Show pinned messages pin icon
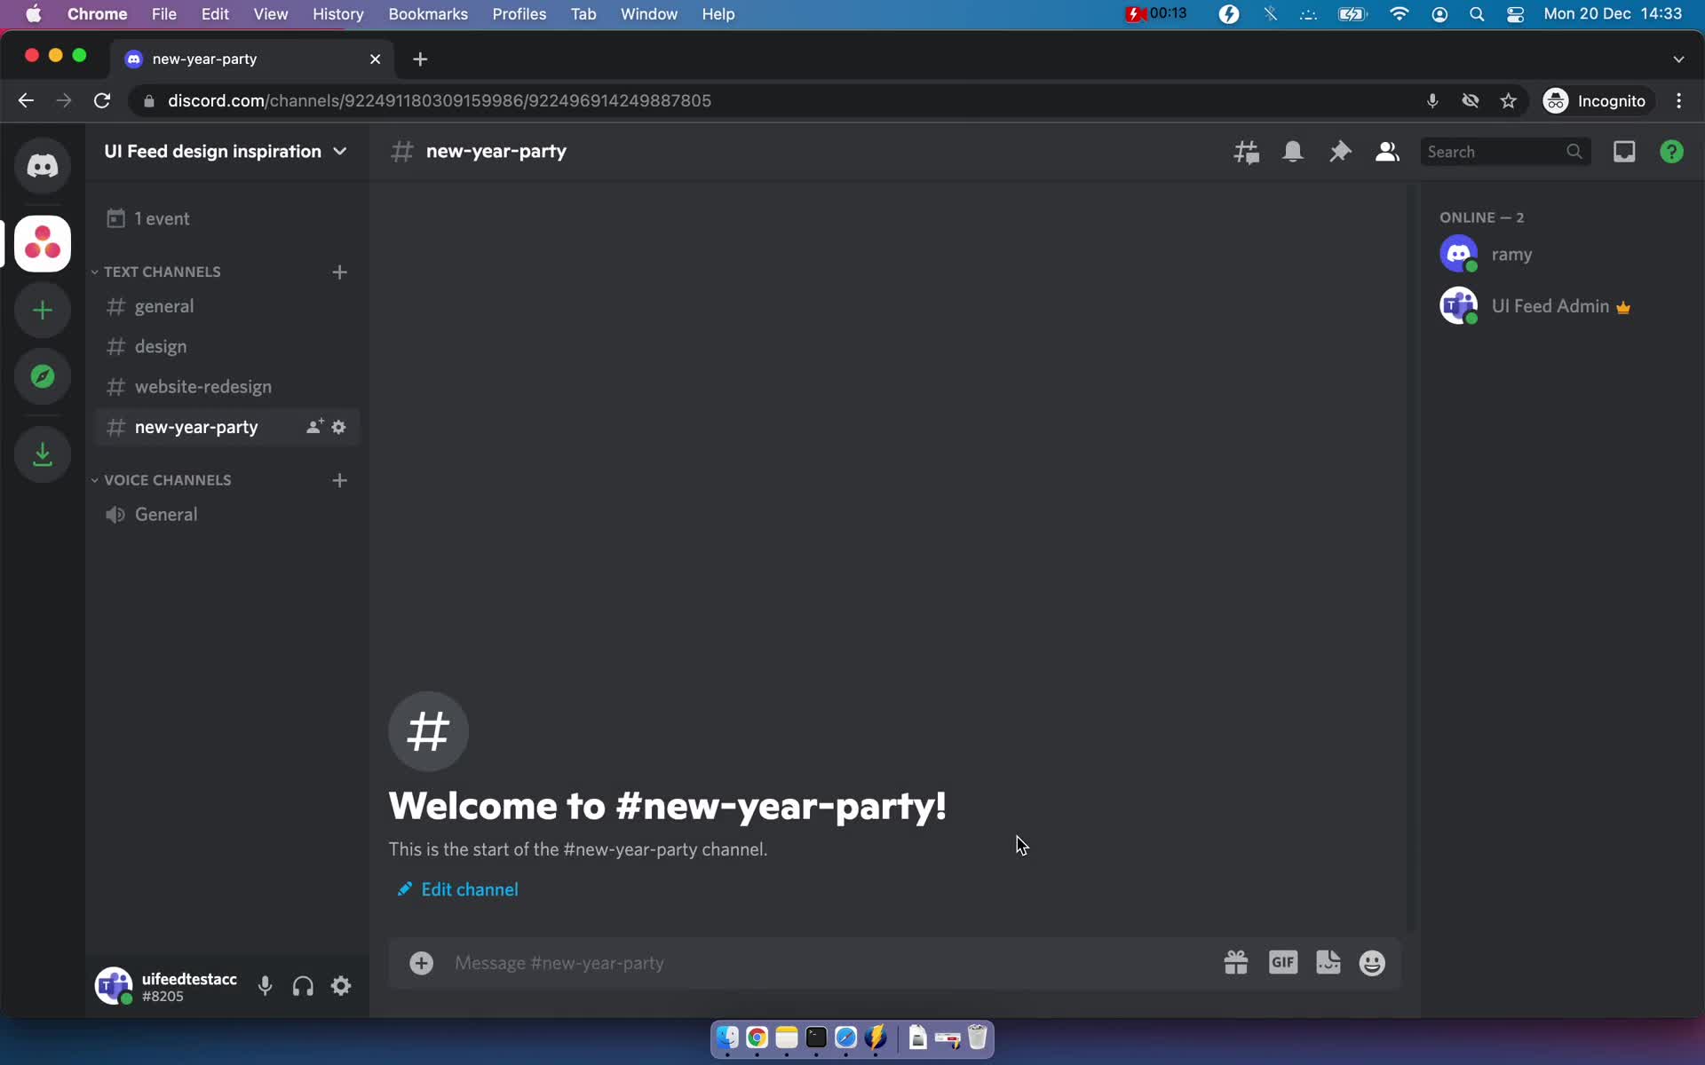Screen dimensions: 1705x1065 click(x=1340, y=152)
